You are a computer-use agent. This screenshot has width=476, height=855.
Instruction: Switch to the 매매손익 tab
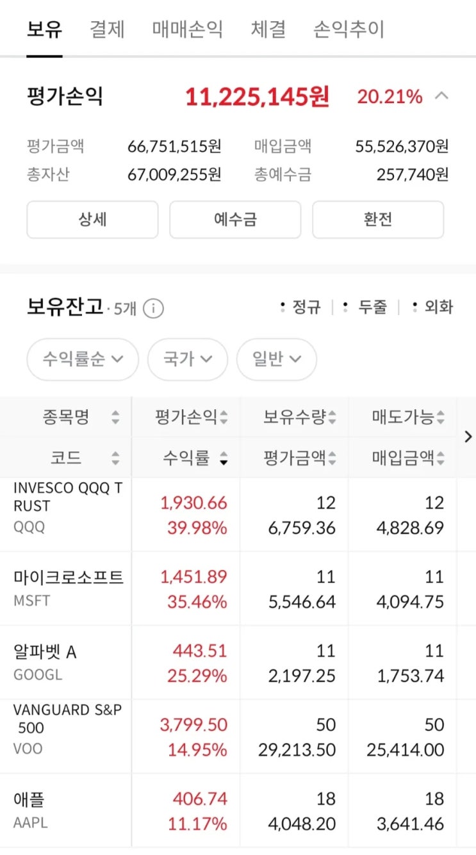188,29
